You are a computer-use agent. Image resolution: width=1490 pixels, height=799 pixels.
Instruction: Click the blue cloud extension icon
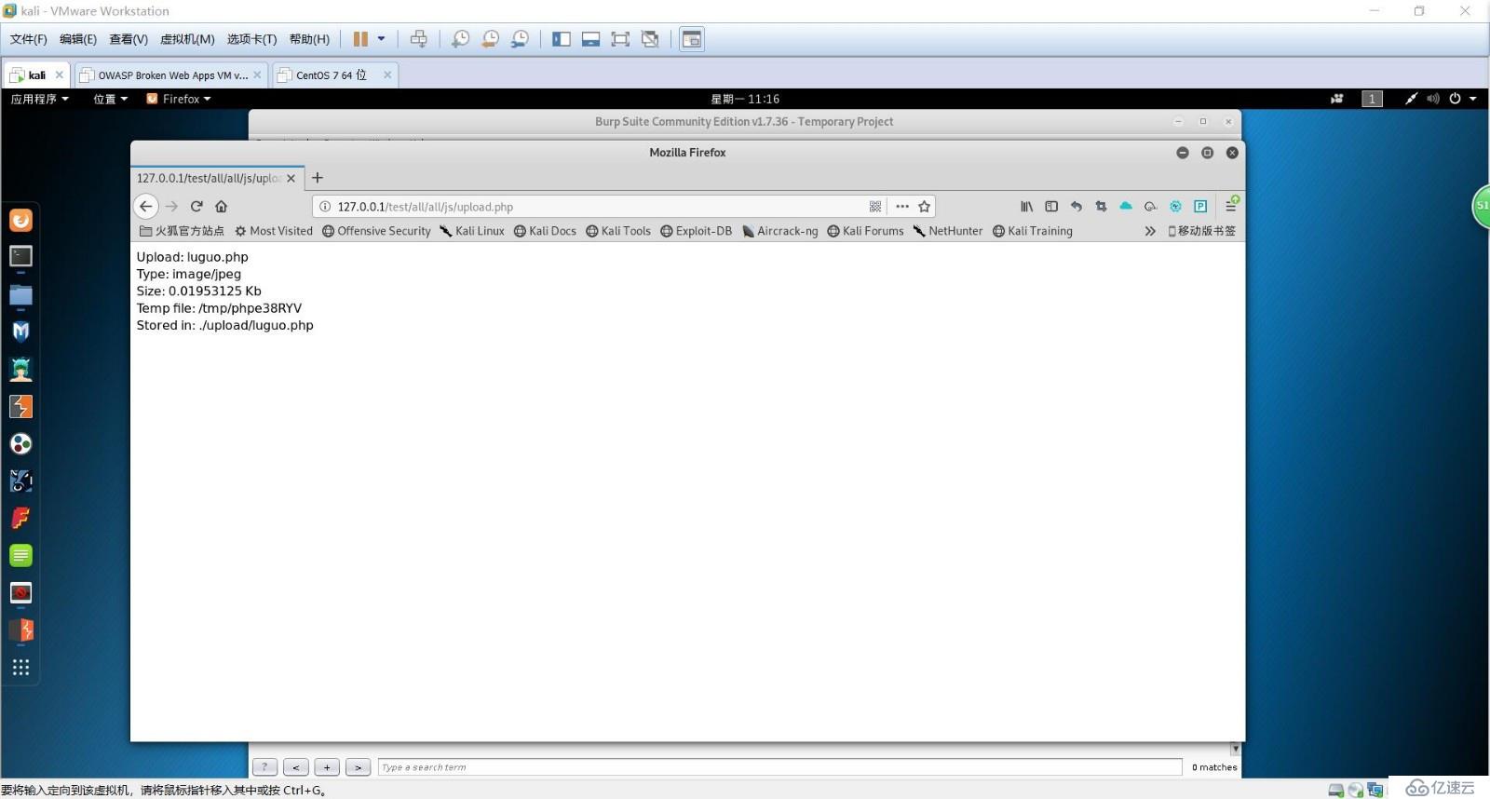(x=1126, y=207)
